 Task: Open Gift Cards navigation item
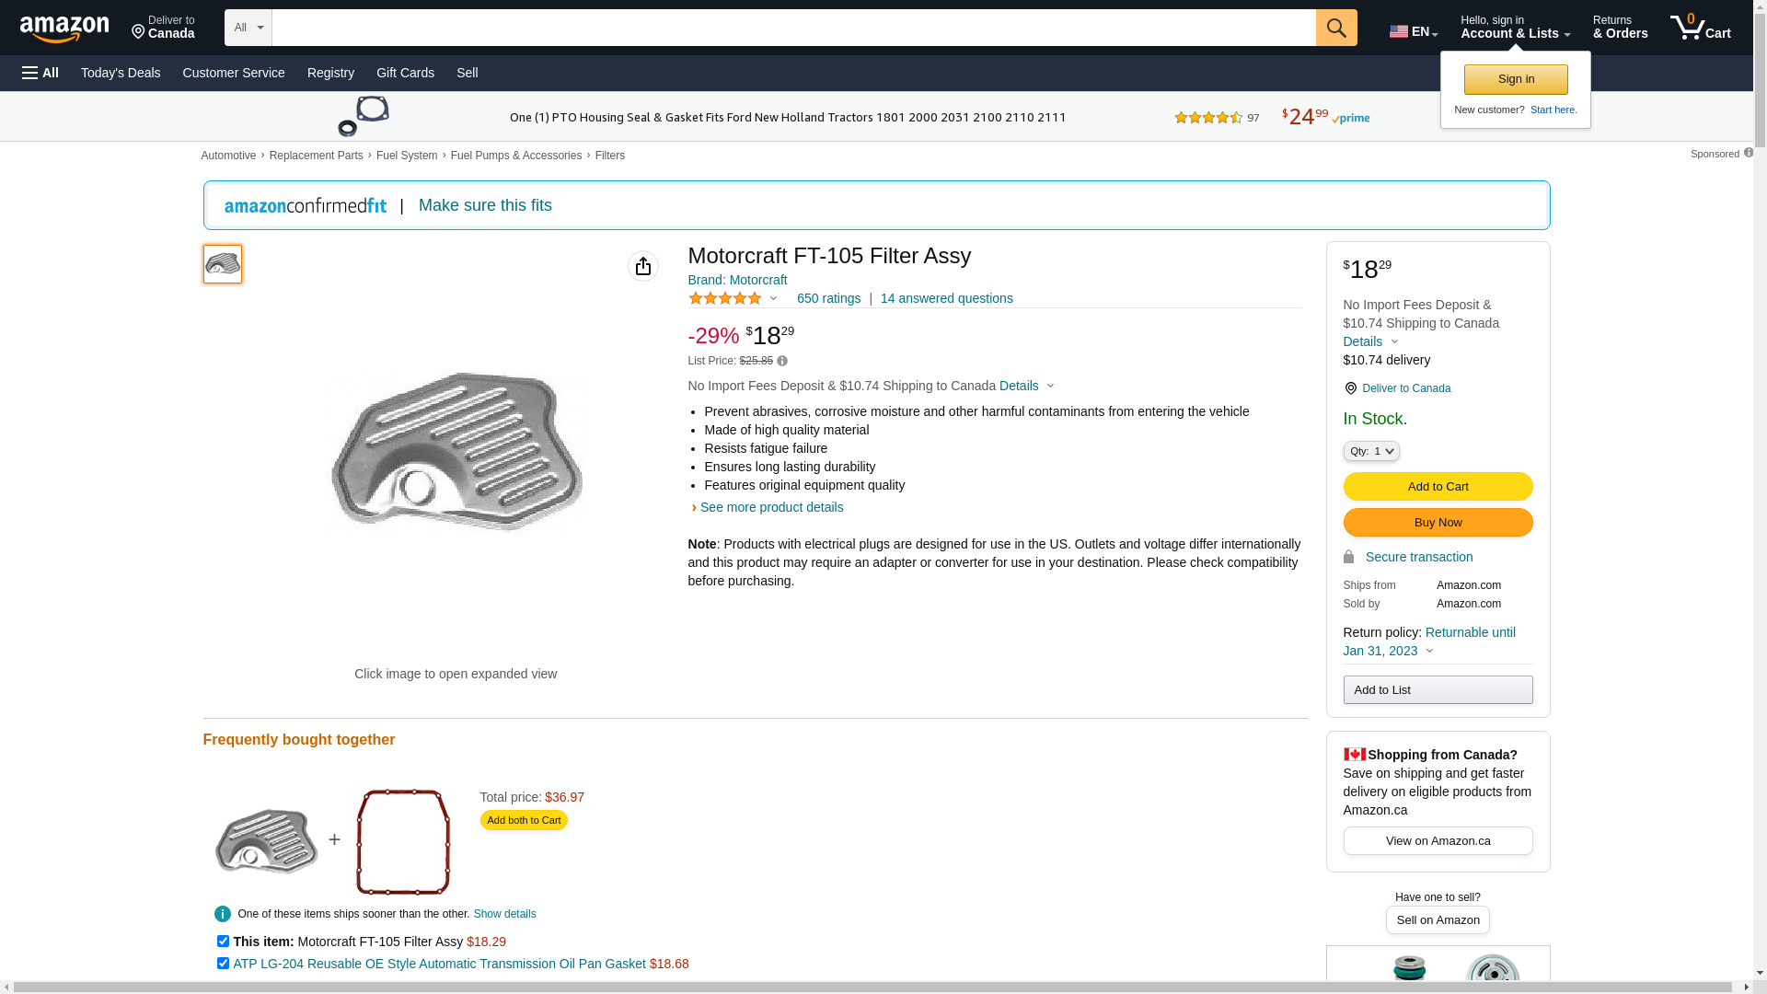pos(405,73)
